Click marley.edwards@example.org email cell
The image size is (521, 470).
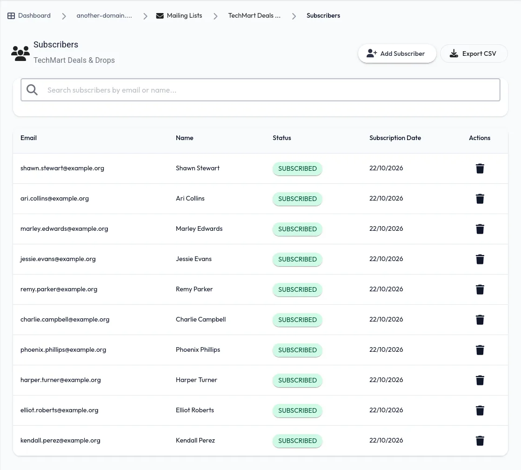pyautogui.click(x=64, y=228)
